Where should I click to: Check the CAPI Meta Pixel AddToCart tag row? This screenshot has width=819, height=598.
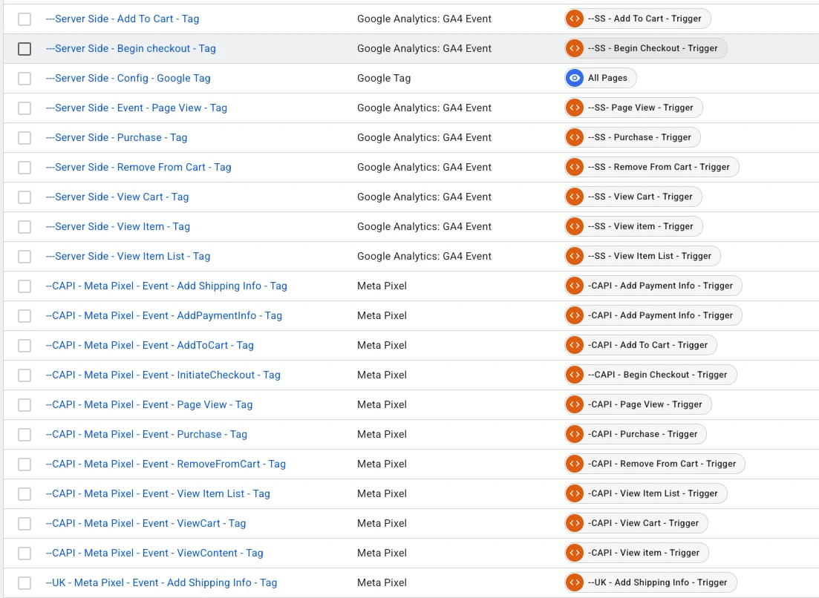(x=25, y=346)
